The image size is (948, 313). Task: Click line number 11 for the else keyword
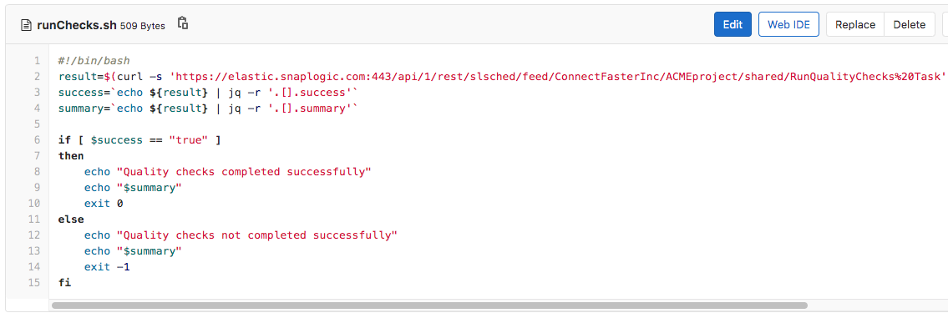coord(35,220)
